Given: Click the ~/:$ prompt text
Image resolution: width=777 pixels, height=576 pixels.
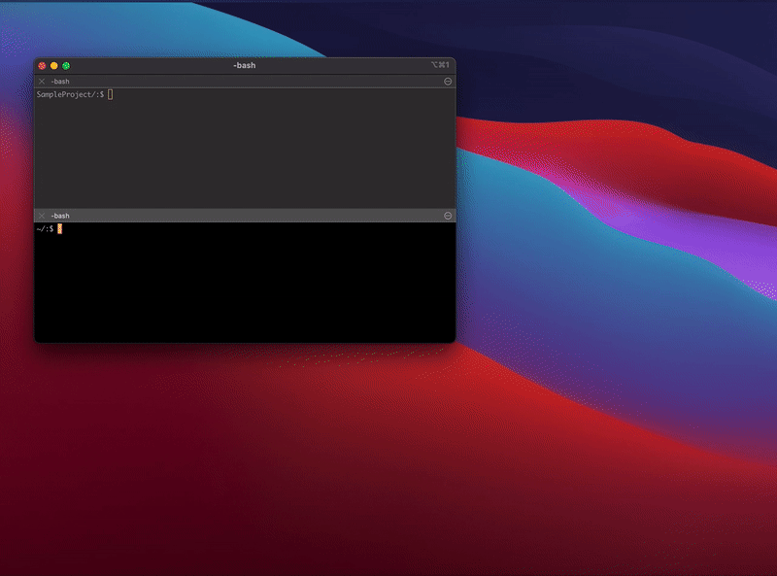Looking at the screenshot, I should [45, 228].
